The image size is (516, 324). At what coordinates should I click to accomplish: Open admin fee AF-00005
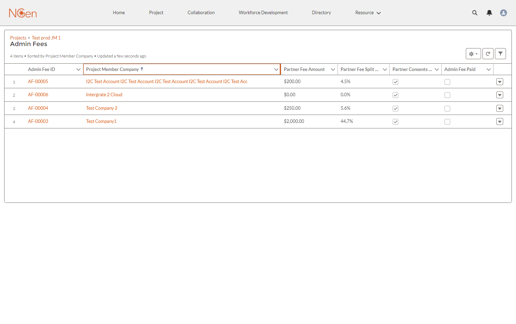tap(38, 82)
